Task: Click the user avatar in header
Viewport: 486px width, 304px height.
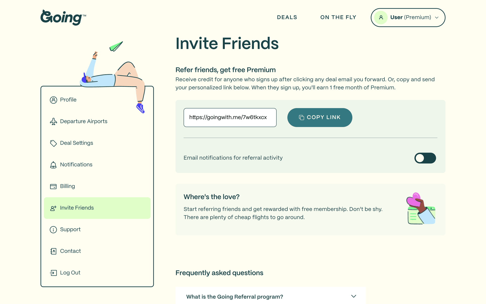Action: pyautogui.click(x=381, y=17)
